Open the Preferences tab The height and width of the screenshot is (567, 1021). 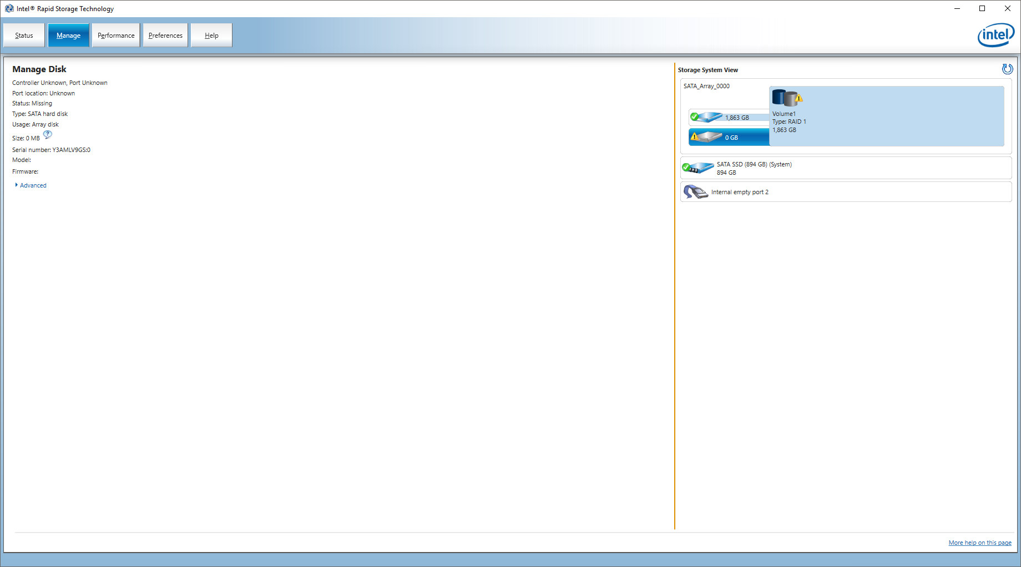(x=165, y=36)
